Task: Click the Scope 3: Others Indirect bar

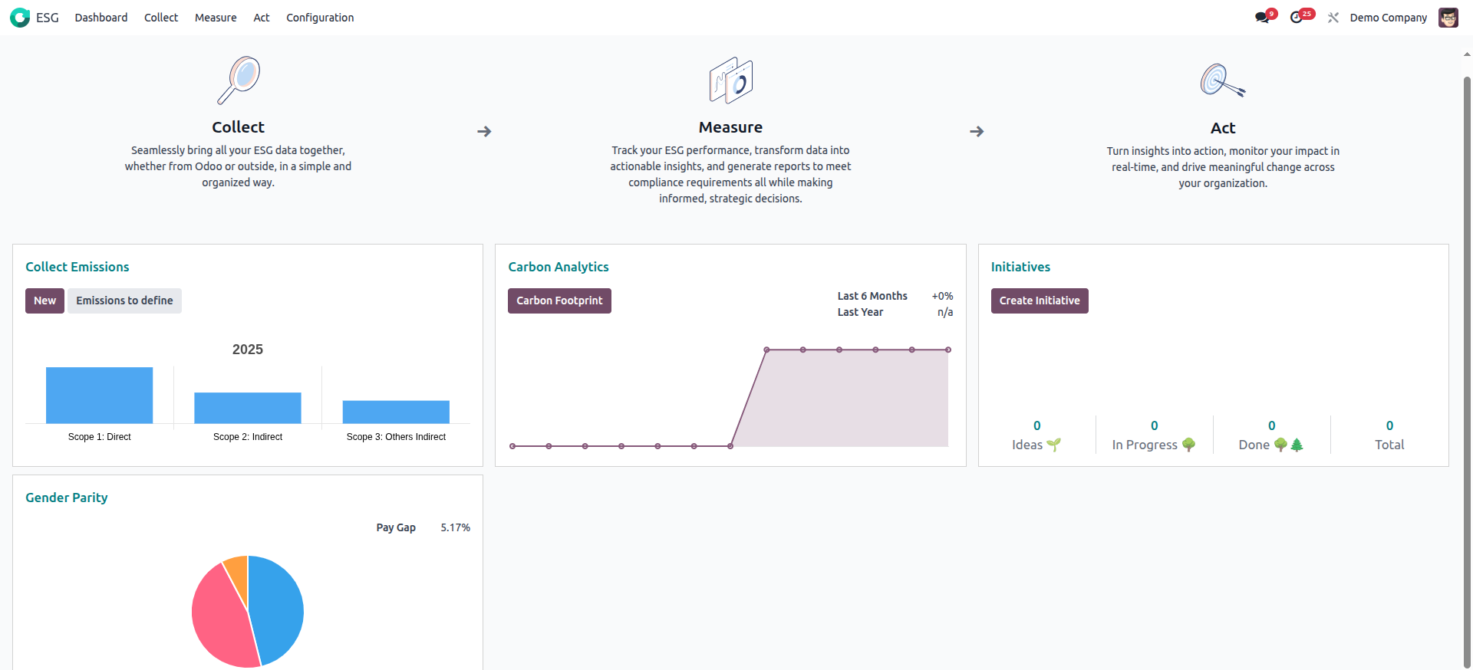Action: click(x=396, y=412)
